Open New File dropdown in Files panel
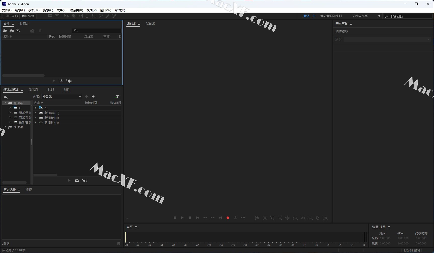434x253 pixels. [18, 31]
